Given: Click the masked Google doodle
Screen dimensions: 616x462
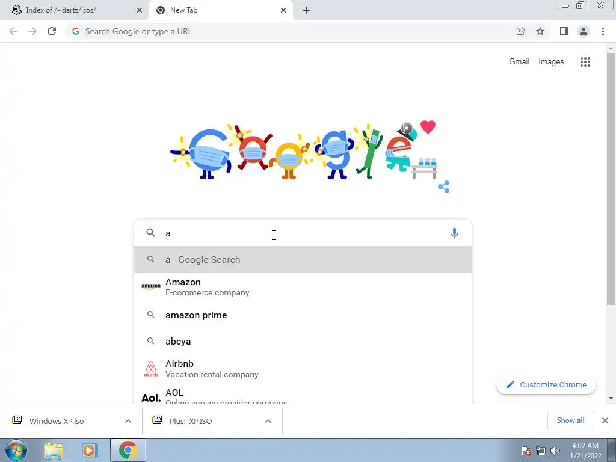Looking at the screenshot, I should [x=303, y=150].
